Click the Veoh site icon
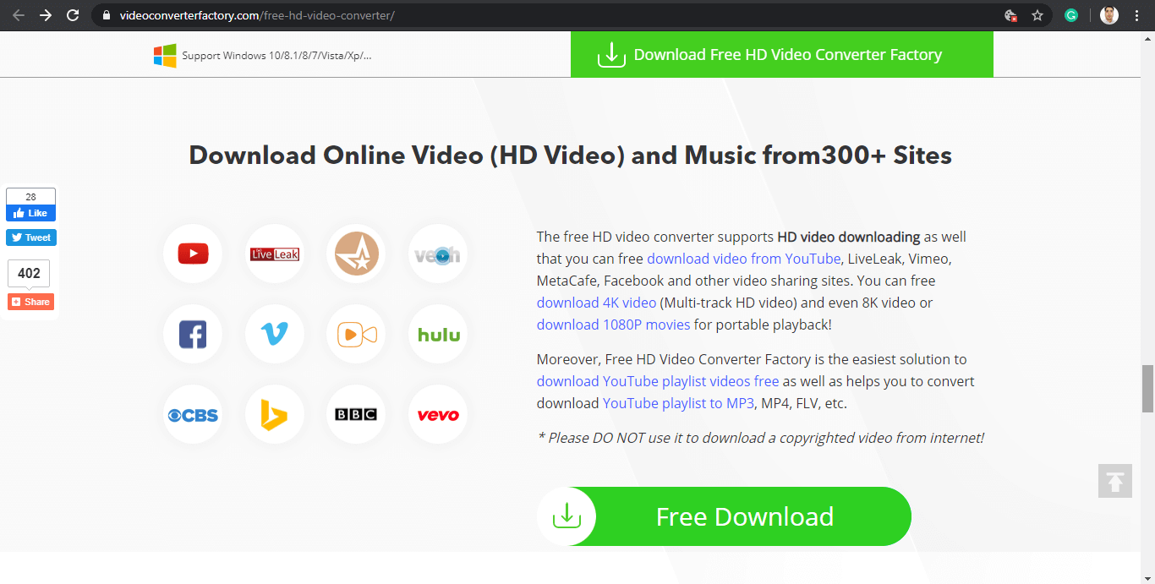The width and height of the screenshot is (1155, 584). point(437,254)
